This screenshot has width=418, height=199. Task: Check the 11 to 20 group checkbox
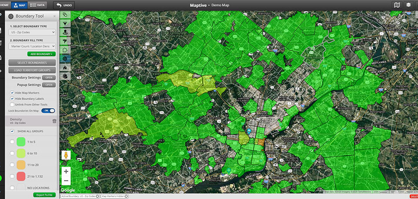click(x=12, y=165)
